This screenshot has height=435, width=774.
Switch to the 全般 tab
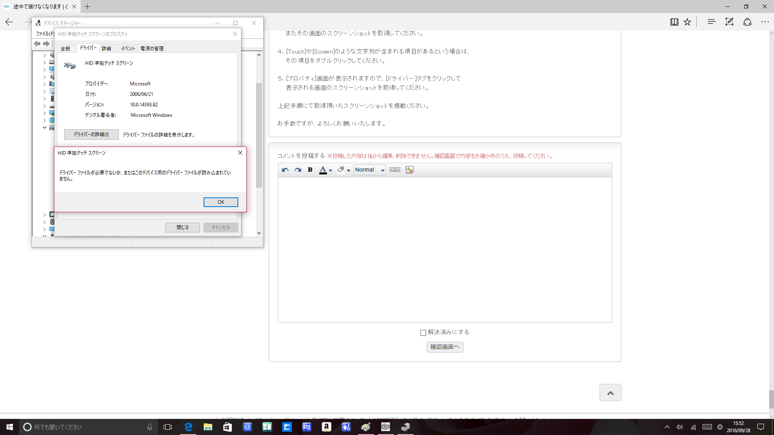click(x=66, y=49)
